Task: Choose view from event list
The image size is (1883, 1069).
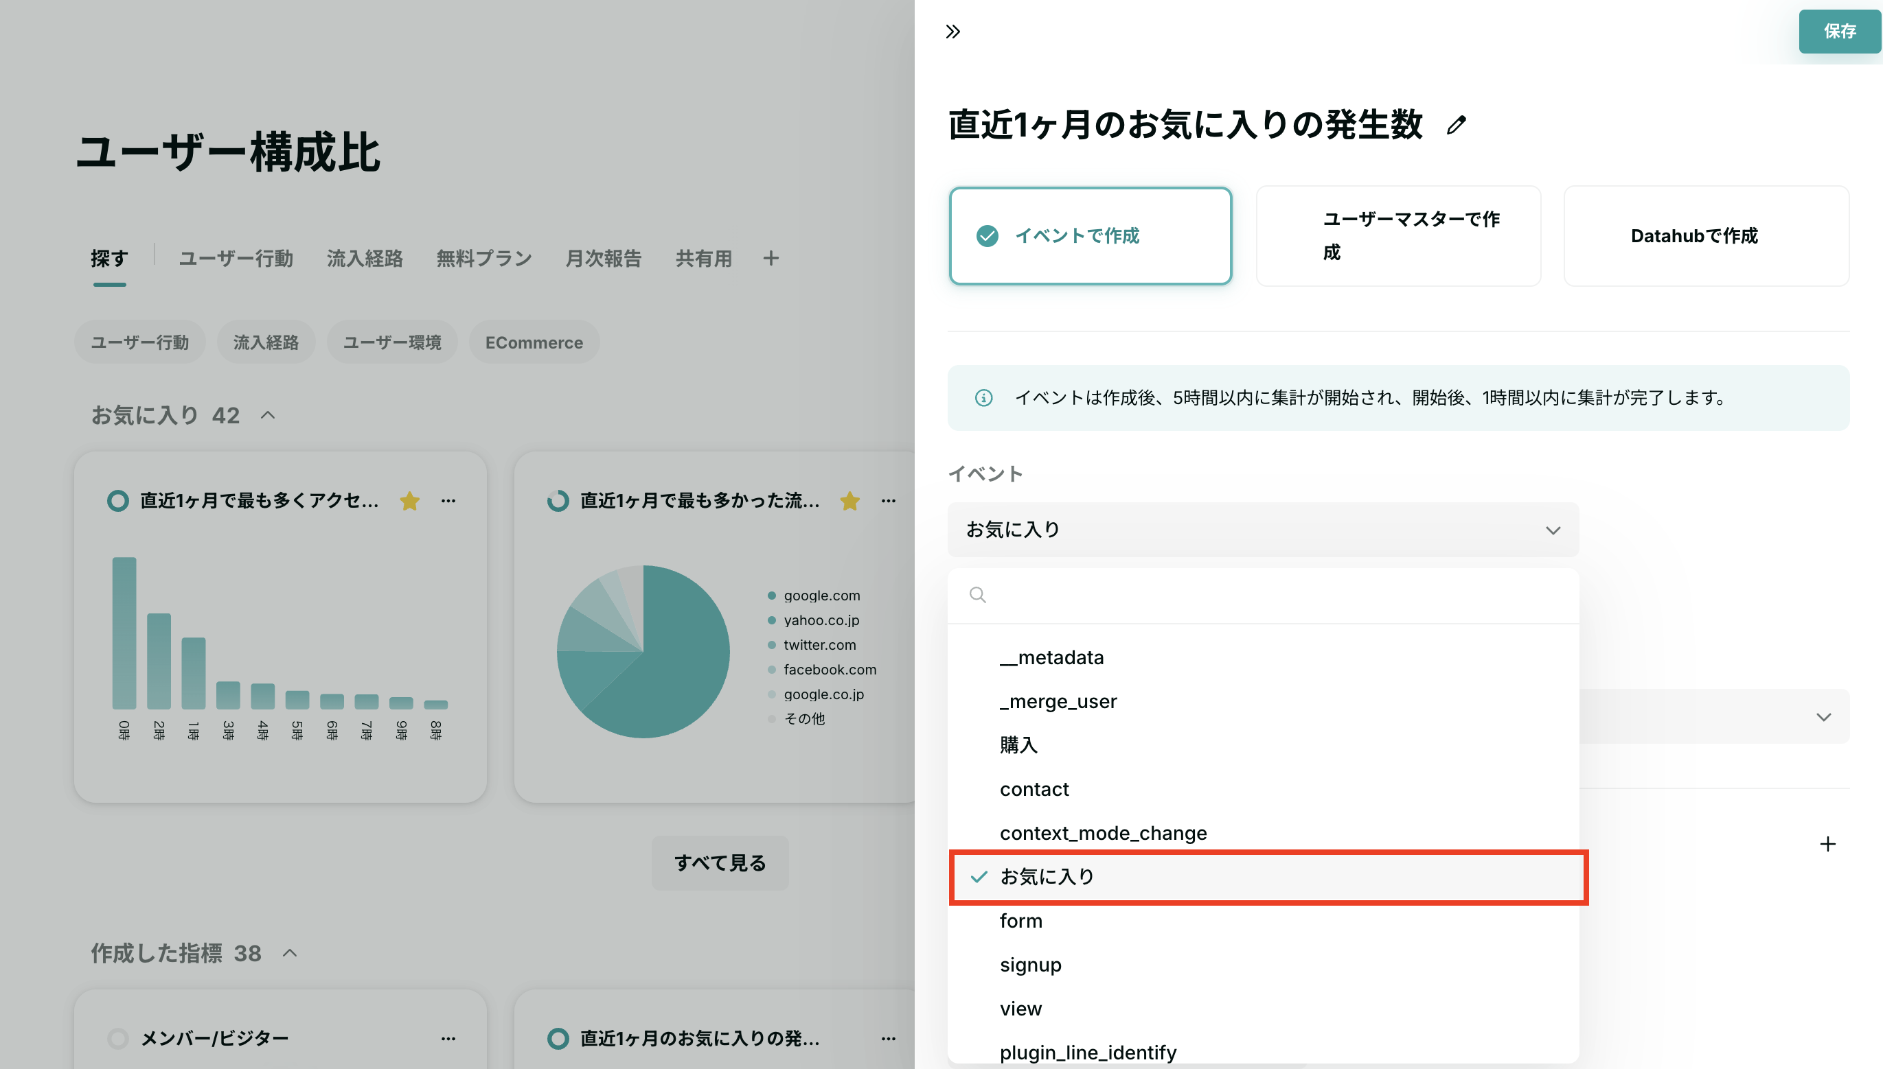Action: [1263, 1009]
